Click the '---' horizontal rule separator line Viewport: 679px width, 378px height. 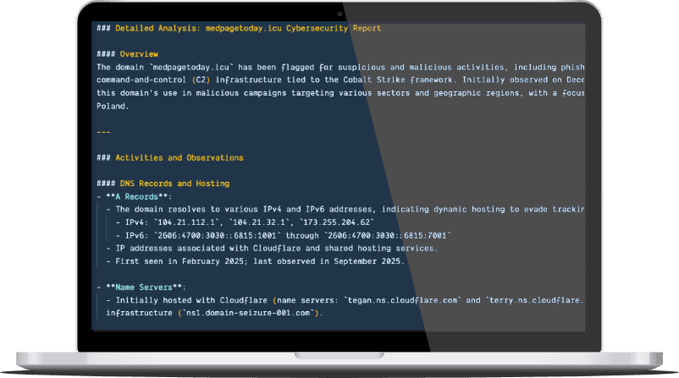(103, 132)
